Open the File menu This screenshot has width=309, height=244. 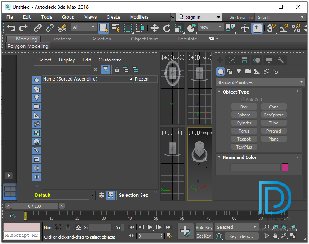point(10,17)
